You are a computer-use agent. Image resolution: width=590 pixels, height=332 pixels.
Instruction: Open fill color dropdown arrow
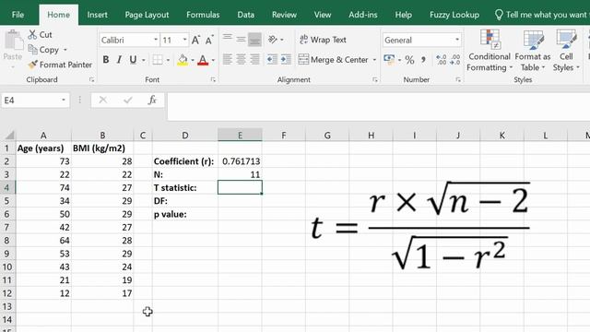193,60
